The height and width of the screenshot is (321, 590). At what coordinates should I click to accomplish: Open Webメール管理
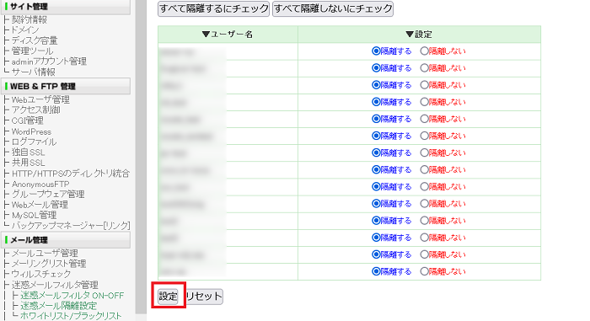(x=40, y=205)
